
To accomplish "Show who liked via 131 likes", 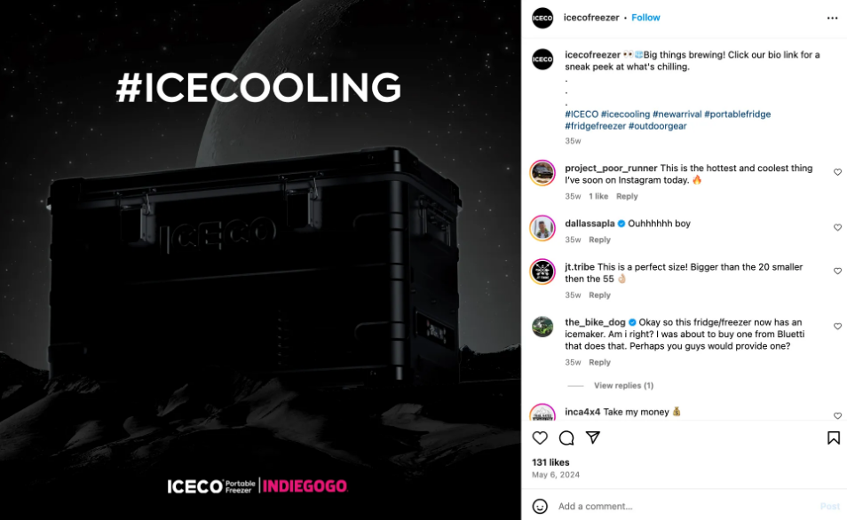I will (x=550, y=462).
